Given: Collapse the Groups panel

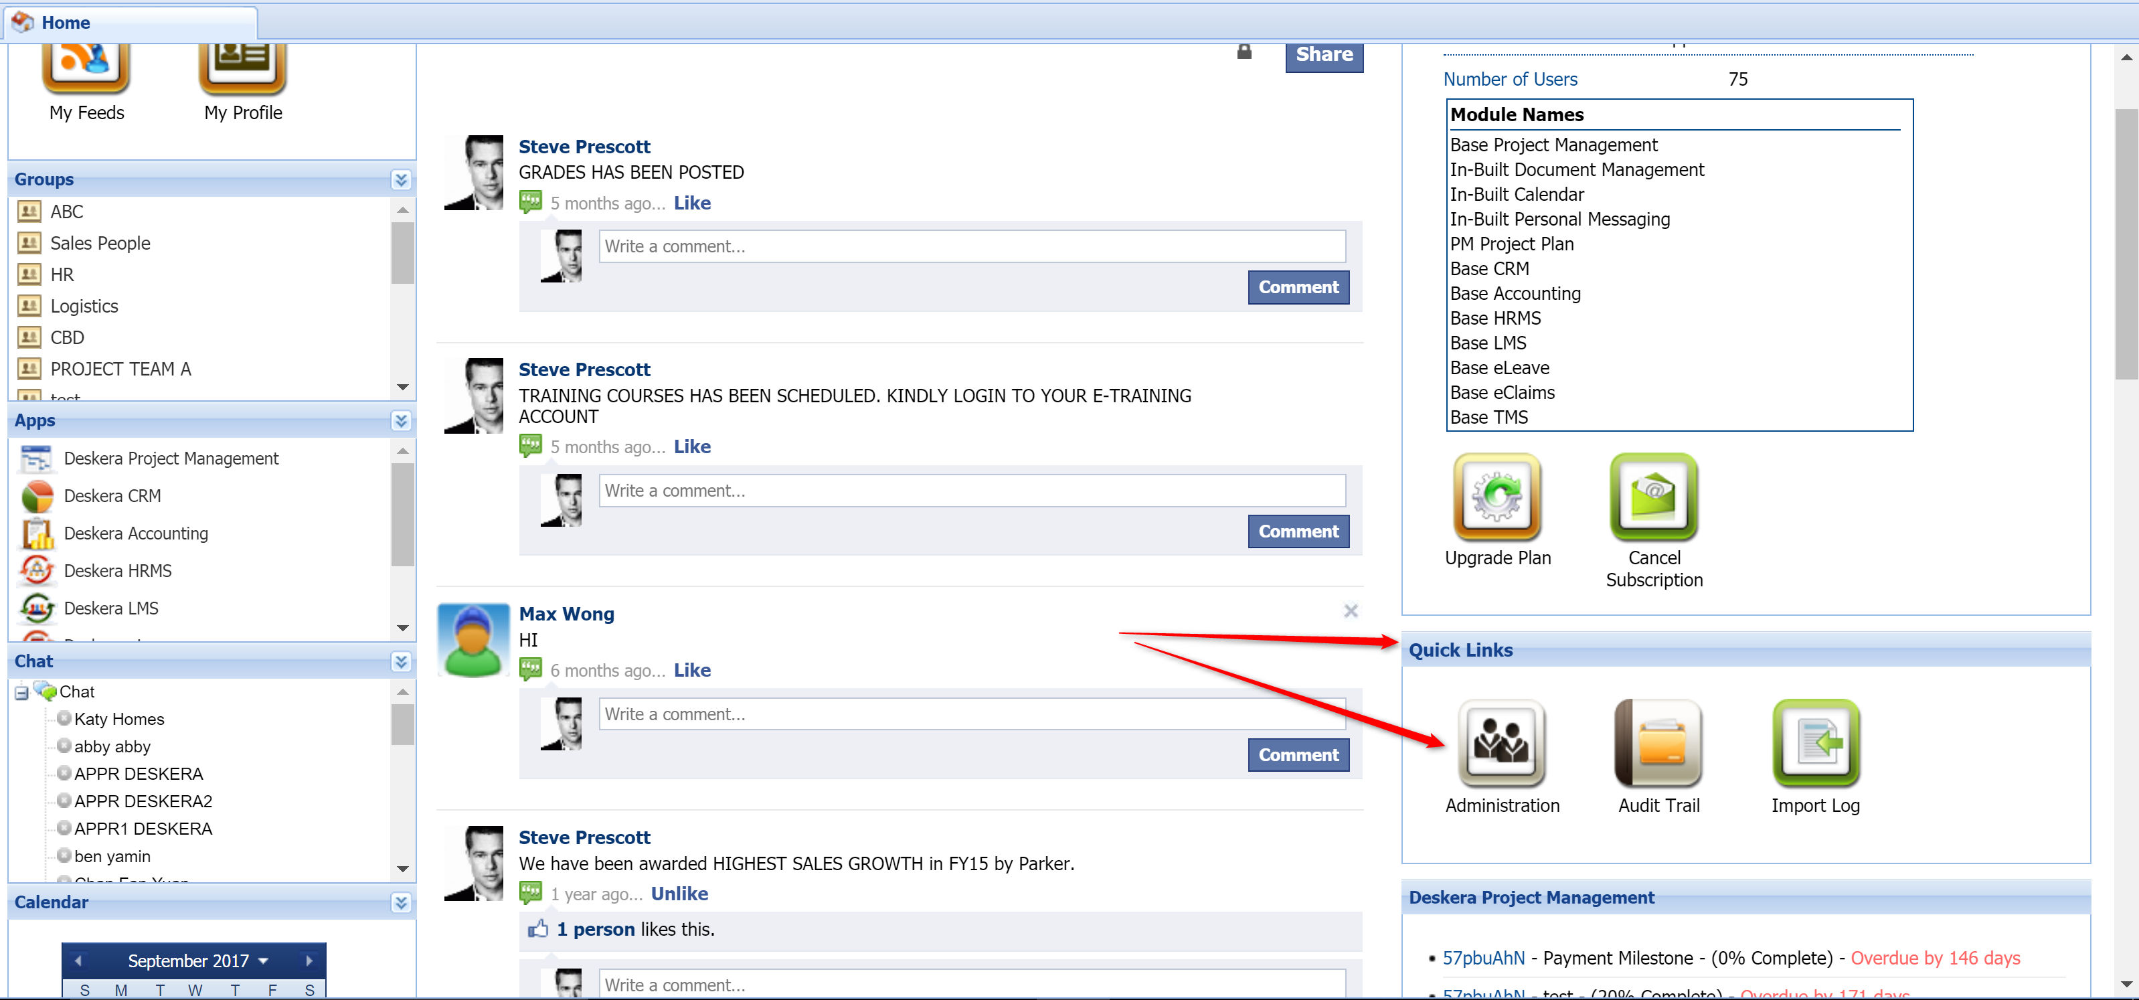Looking at the screenshot, I should (x=401, y=179).
